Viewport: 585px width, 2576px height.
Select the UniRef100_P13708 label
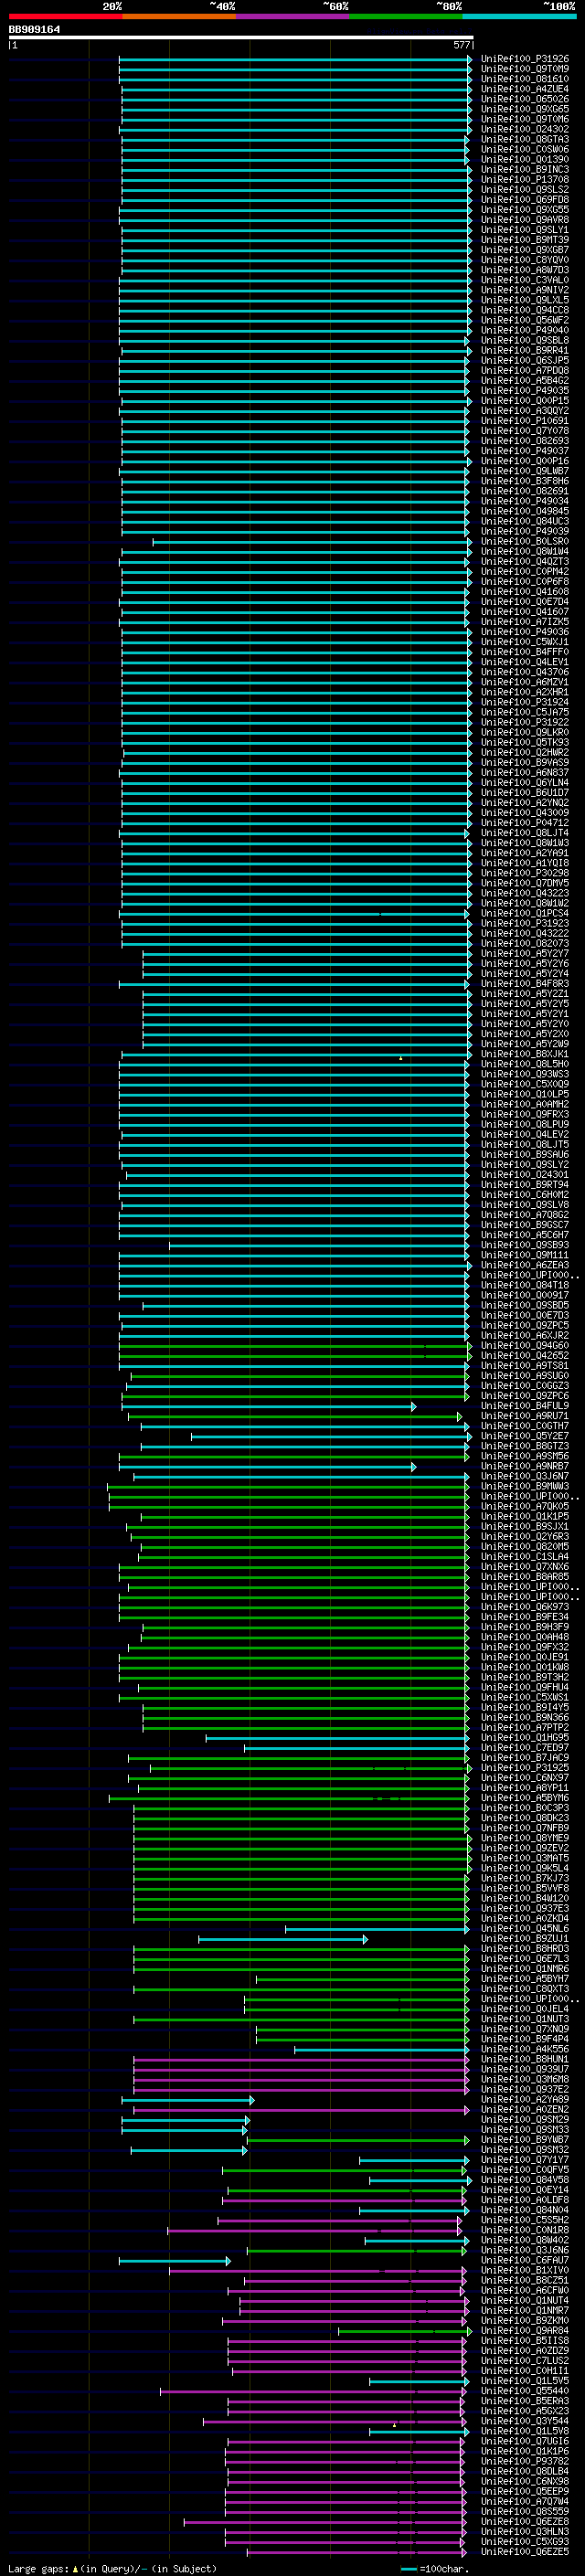525,179
